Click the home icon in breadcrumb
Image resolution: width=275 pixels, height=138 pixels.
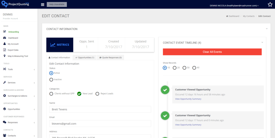pyautogui.click(x=227, y=16)
